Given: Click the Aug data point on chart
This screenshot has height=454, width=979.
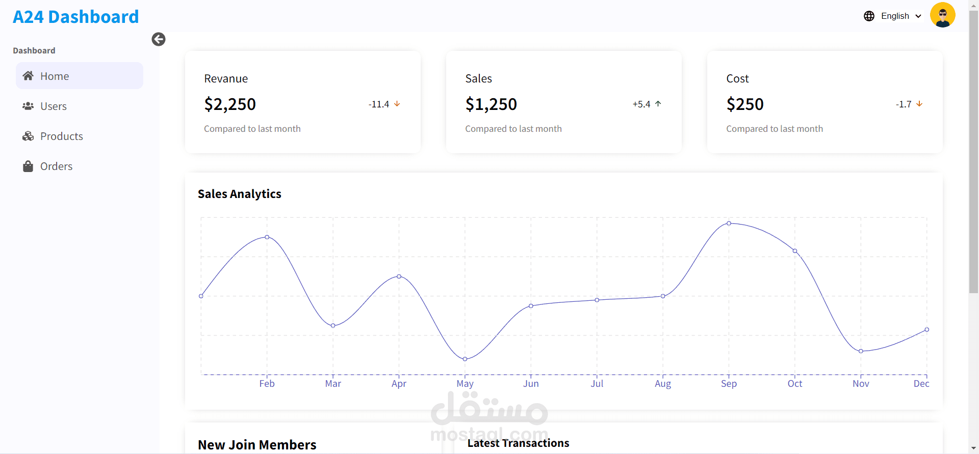Looking at the screenshot, I should (x=663, y=296).
